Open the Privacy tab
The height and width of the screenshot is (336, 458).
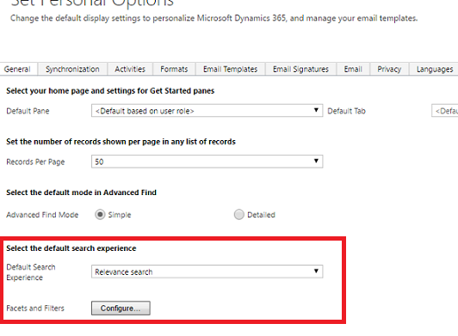click(x=389, y=69)
